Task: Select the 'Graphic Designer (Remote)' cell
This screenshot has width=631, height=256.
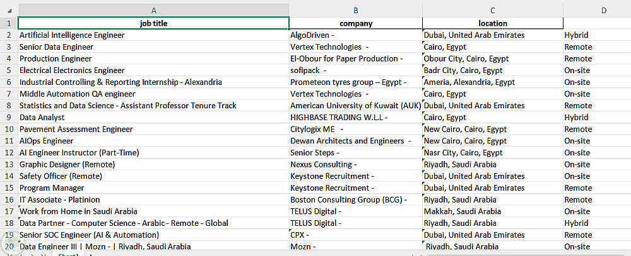Action: [154, 164]
